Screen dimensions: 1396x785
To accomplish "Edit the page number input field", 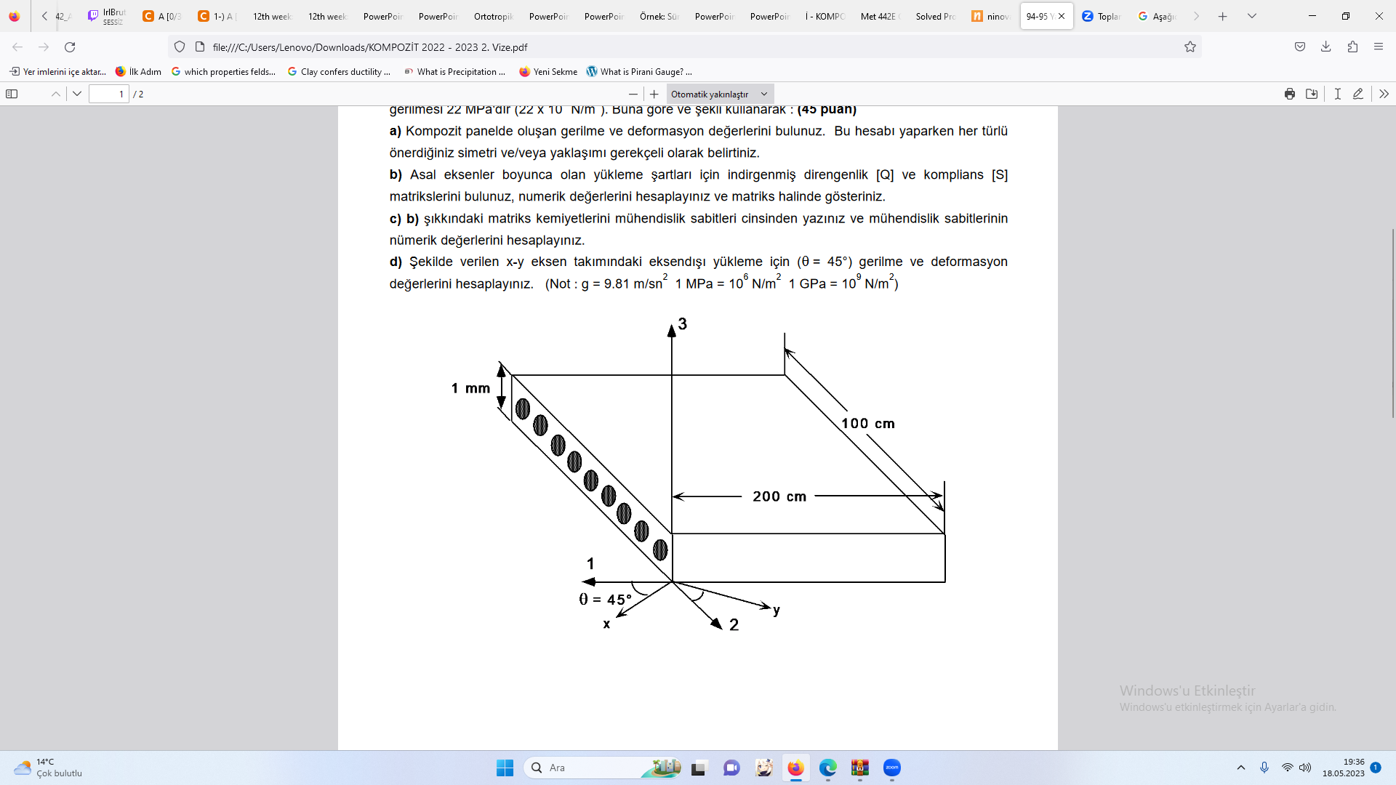I will tap(108, 94).
